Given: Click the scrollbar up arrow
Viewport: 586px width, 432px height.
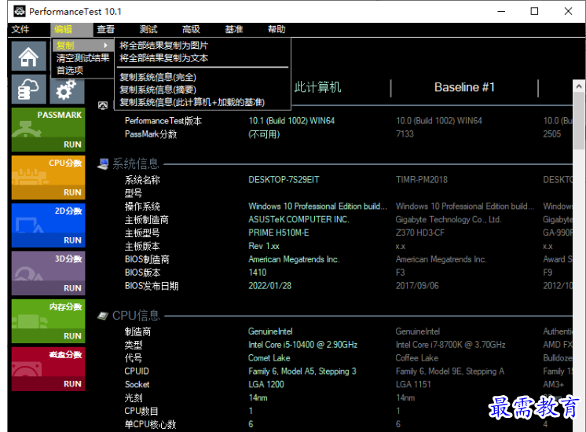Looking at the screenshot, I should coord(579,86).
